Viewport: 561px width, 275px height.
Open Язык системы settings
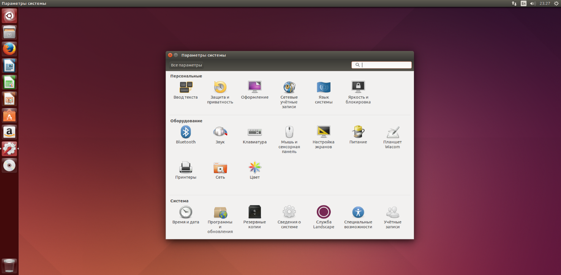(324, 93)
